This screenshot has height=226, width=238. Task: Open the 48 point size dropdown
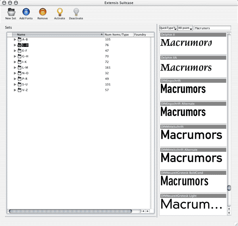[185, 28]
